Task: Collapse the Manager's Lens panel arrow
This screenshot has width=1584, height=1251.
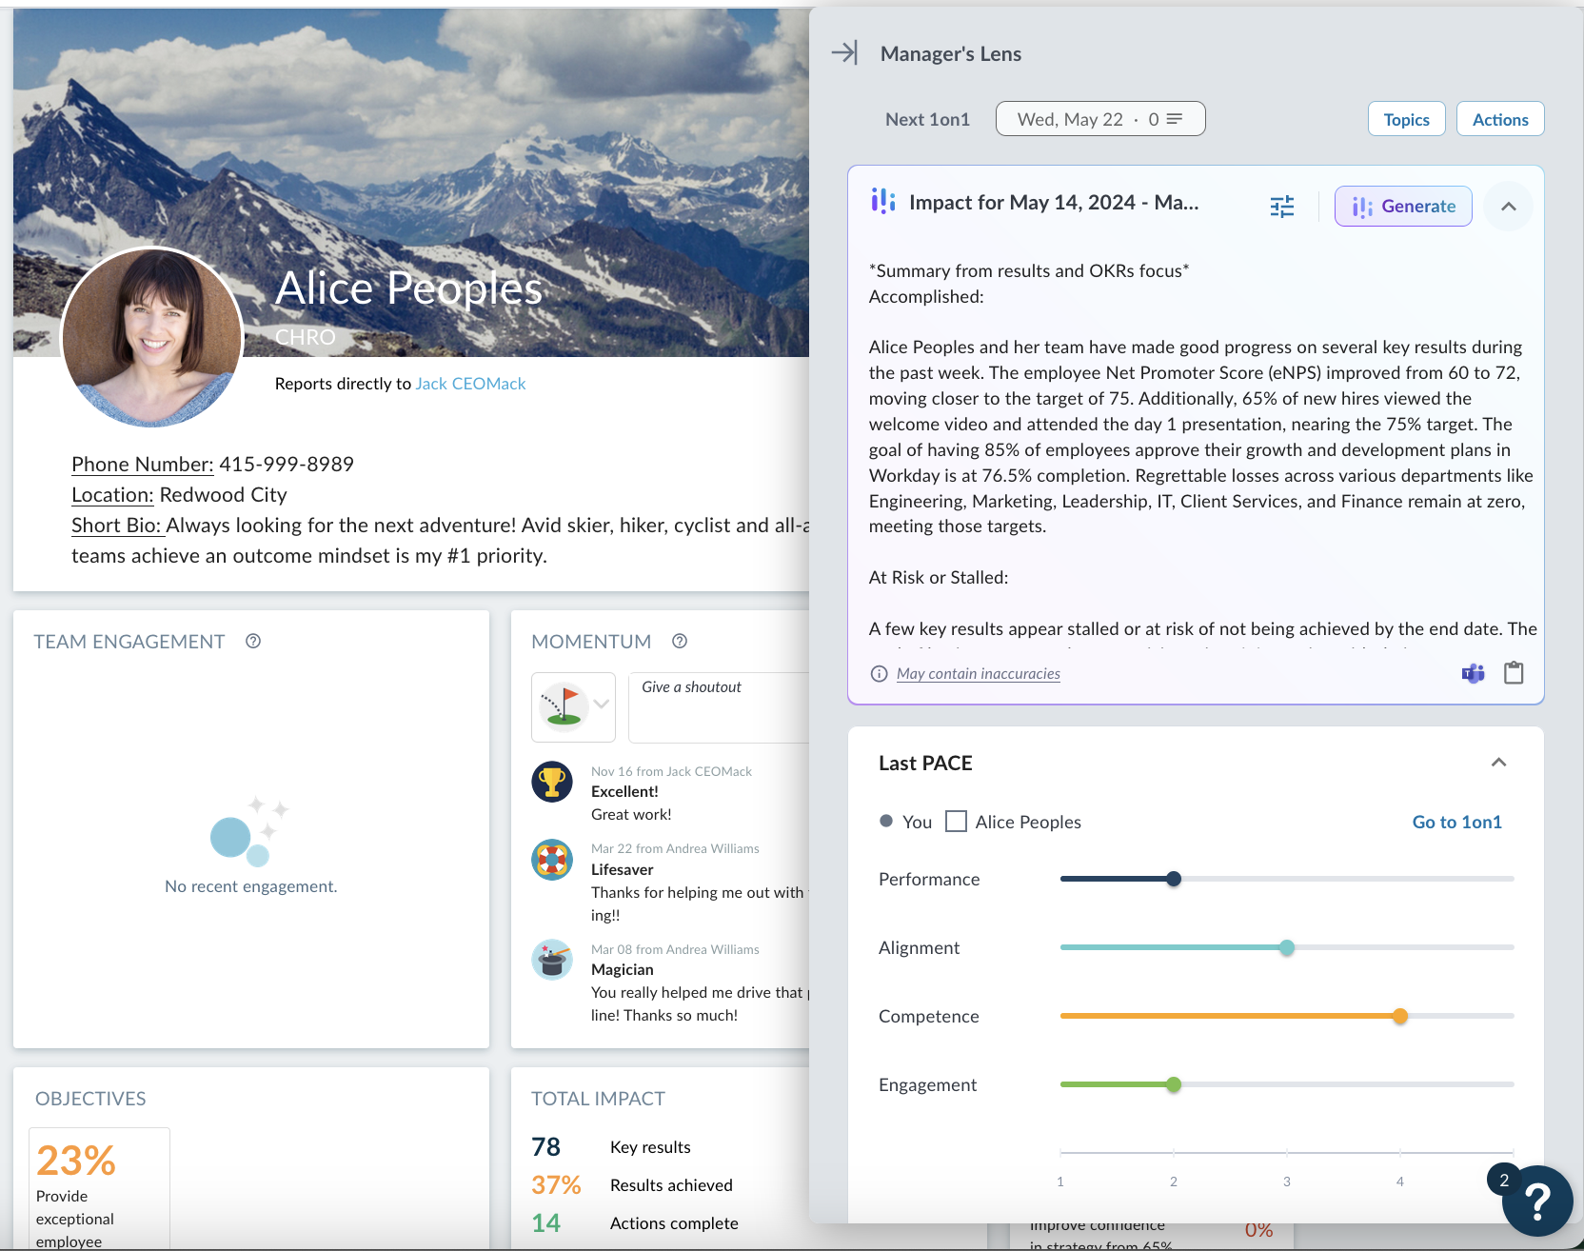Action: point(844,52)
